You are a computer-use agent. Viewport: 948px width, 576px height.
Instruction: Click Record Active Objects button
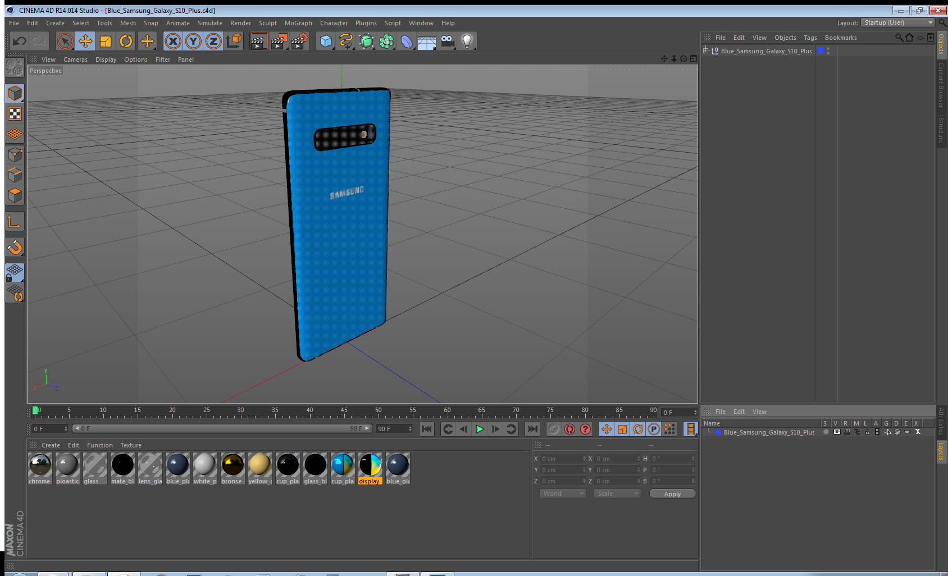553,429
